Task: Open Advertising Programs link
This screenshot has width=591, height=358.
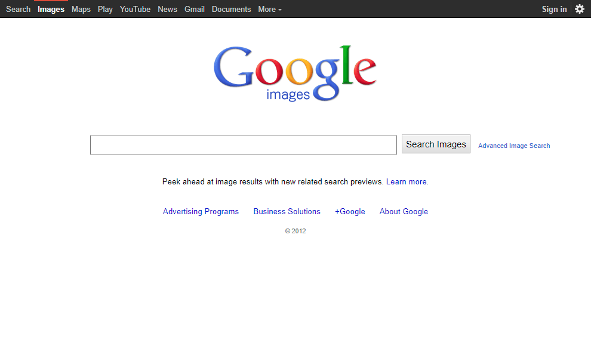Action: point(201,211)
